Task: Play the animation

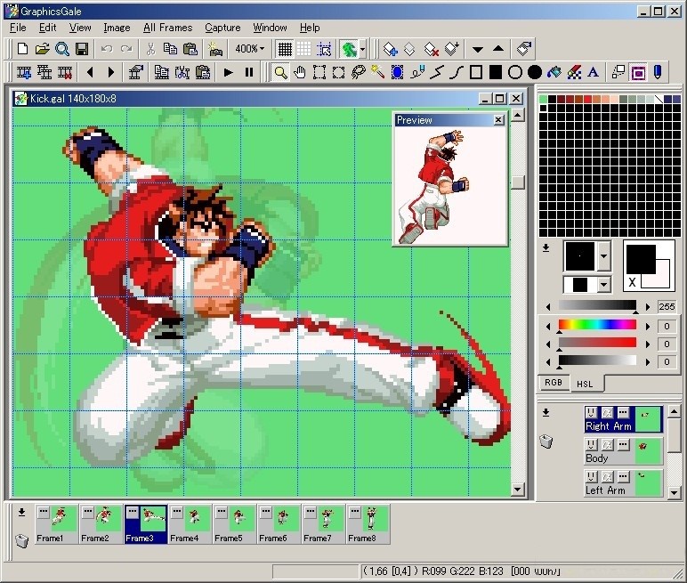Action: pos(229,72)
